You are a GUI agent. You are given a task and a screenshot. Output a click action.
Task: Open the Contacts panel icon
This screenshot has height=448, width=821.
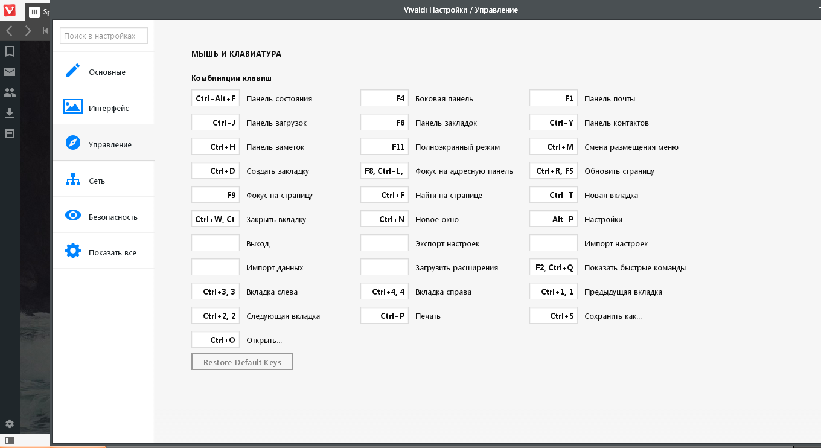point(10,92)
